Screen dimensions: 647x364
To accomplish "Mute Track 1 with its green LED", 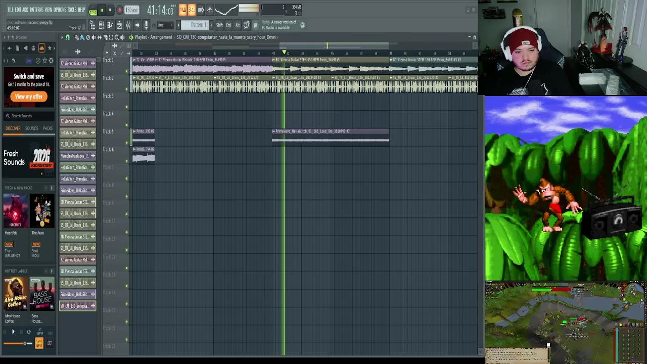I will click(x=127, y=71).
